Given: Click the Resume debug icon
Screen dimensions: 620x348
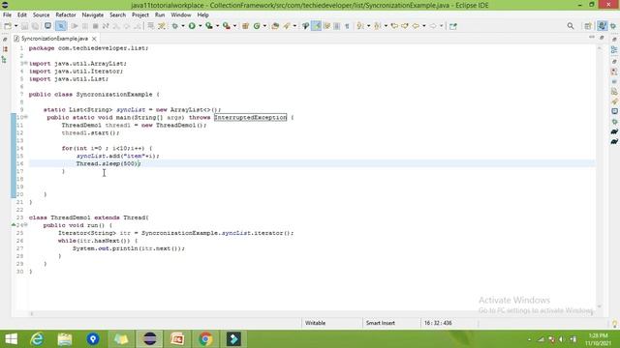Looking at the screenshot, I should 75,26.
